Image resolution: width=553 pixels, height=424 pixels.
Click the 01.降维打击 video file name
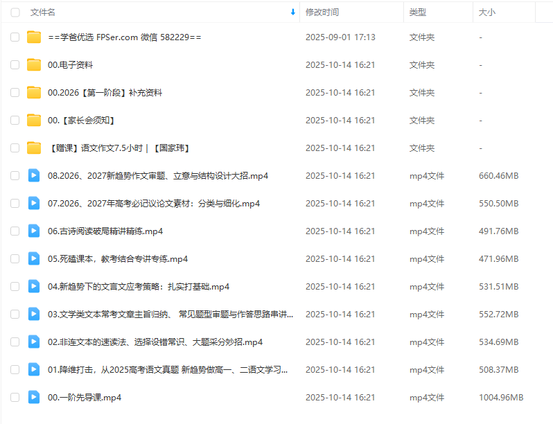168,370
